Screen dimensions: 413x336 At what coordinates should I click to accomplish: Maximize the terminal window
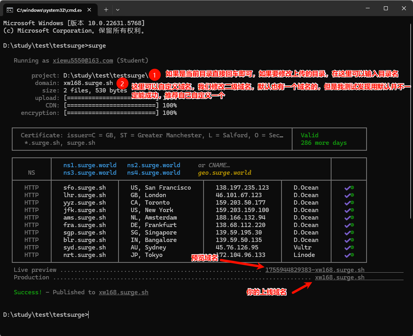tap(386, 9)
